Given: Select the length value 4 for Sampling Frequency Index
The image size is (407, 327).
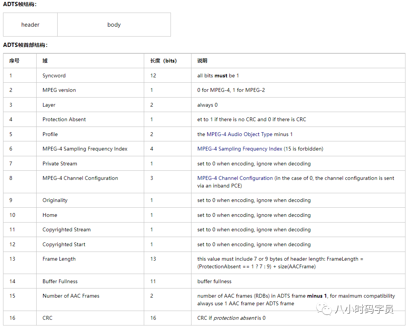Looking at the screenshot, I should (x=151, y=149).
